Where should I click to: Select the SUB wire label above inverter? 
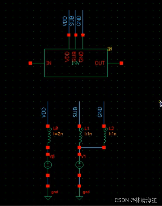coord(72,21)
